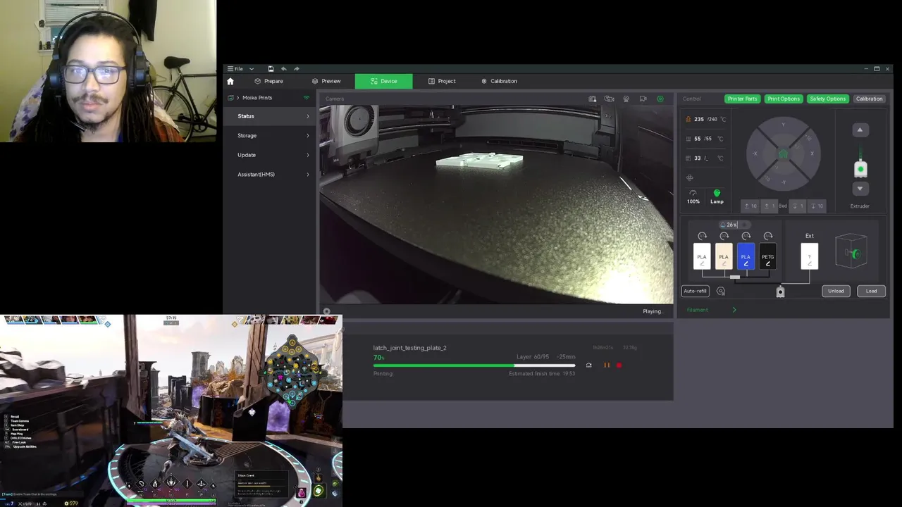The height and width of the screenshot is (507, 902).
Task: Select the black PETG filament swatch
Action: tap(768, 256)
